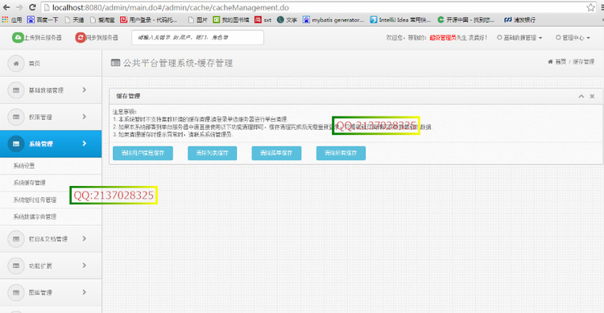Image resolution: width=604 pixels, height=313 pixels.
Task: Click the 系统管理 sidebar icon
Action: tap(16, 143)
